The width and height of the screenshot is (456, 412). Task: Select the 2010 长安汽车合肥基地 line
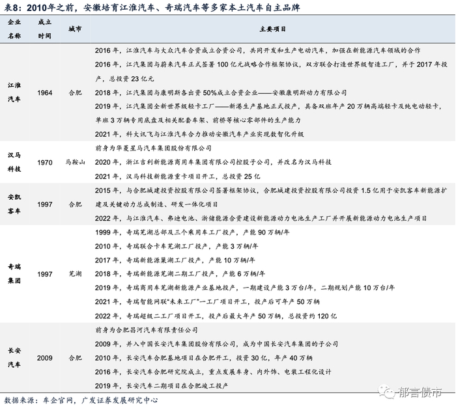tap(203, 358)
